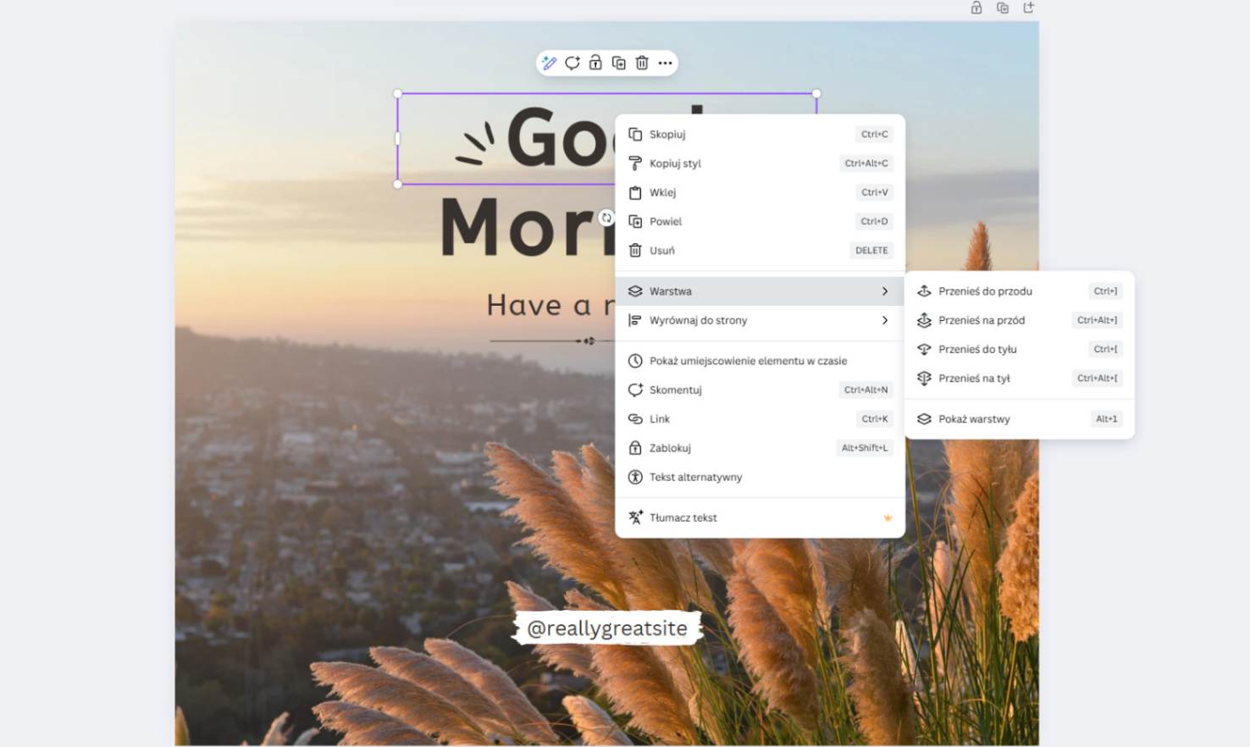Choose Skomentuj from the context menu
1250x747 pixels.
point(760,390)
